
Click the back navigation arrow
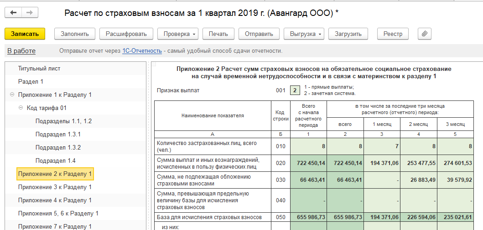13,13
